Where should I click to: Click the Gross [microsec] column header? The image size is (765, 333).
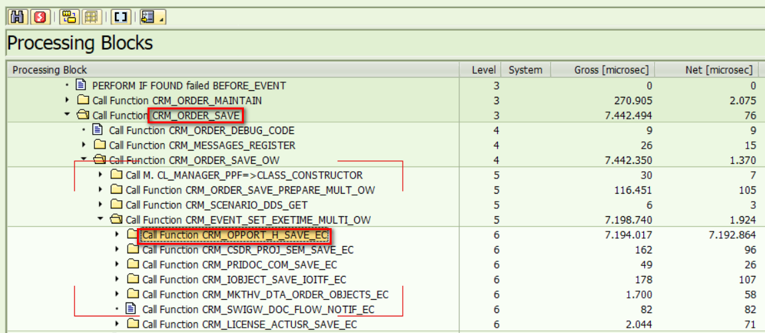(x=603, y=70)
